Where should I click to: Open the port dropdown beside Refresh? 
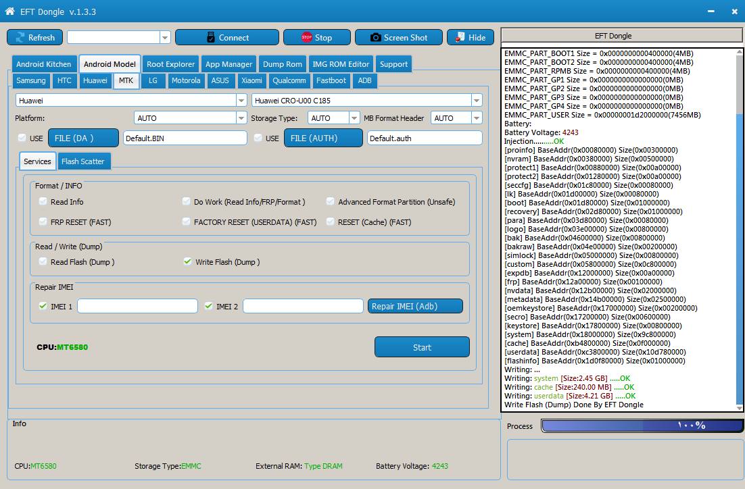click(x=165, y=38)
